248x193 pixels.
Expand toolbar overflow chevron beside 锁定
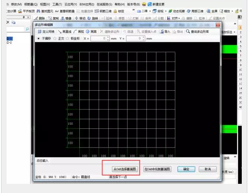(134, 10)
